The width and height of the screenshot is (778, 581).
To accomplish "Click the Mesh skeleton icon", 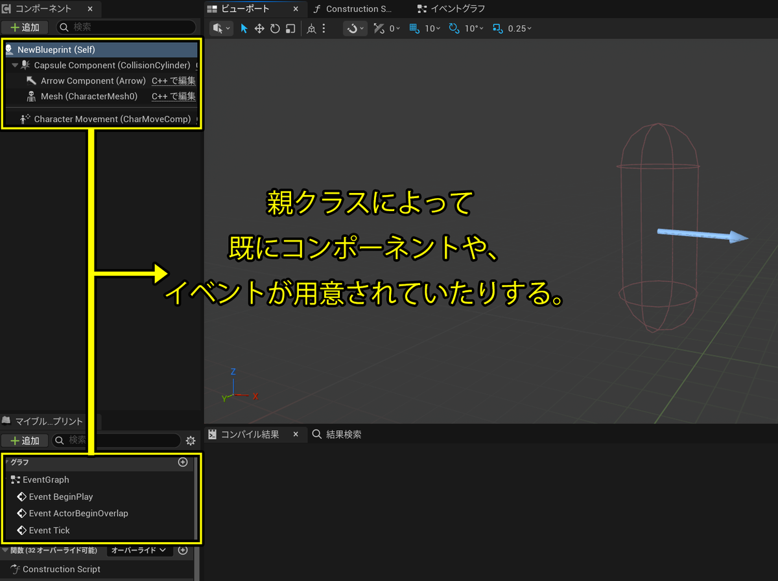I will (x=31, y=97).
